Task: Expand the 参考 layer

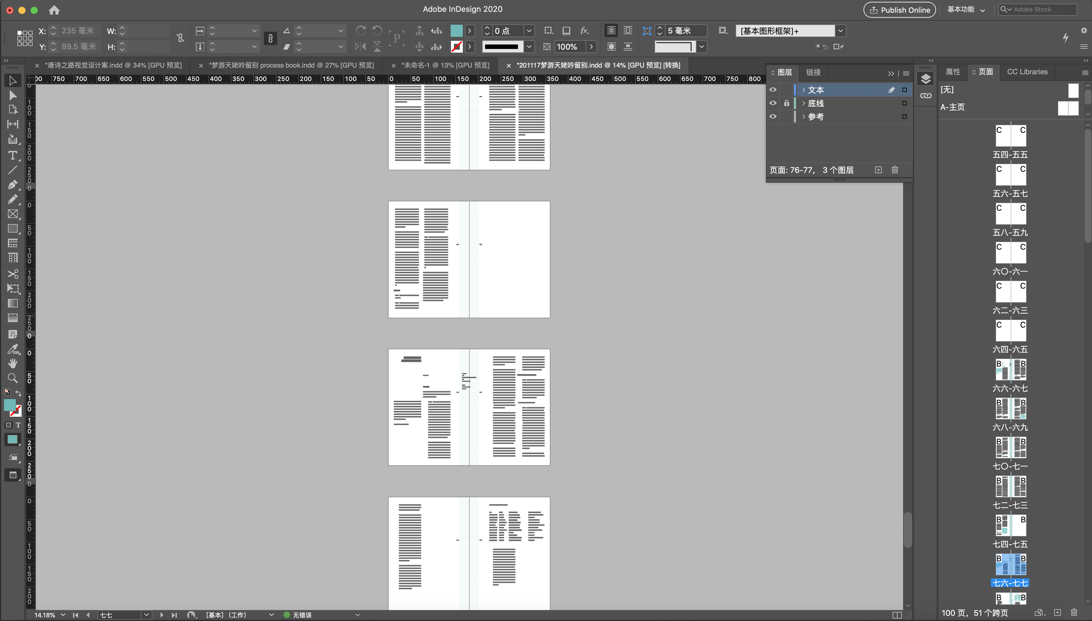Action: point(803,117)
